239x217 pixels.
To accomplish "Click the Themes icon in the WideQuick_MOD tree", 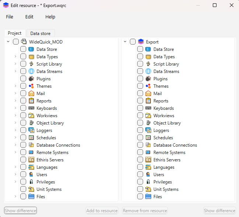I will point(31,86).
